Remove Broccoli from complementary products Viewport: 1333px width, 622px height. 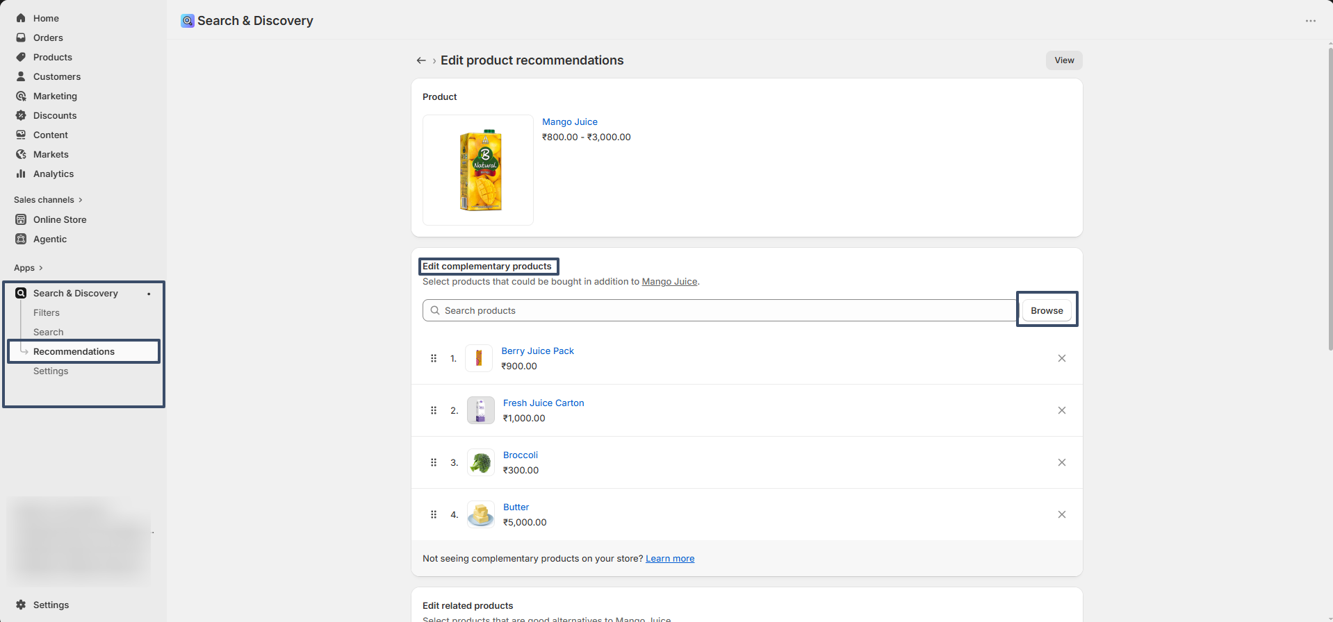(x=1061, y=462)
